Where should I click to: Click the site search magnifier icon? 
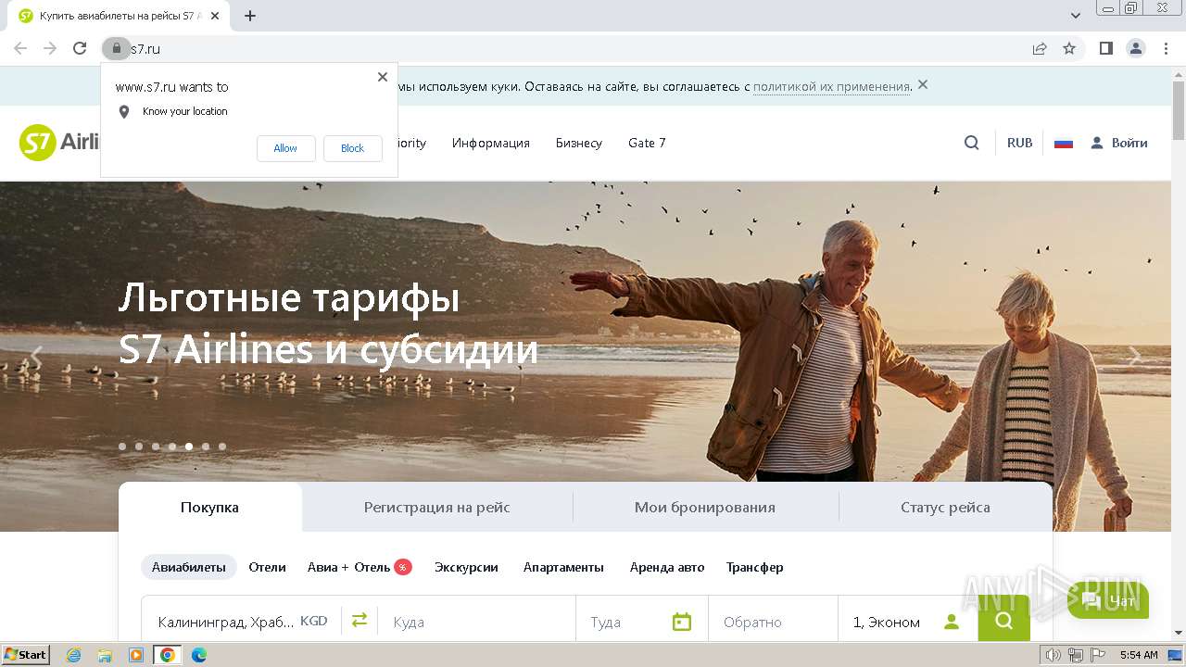point(971,143)
